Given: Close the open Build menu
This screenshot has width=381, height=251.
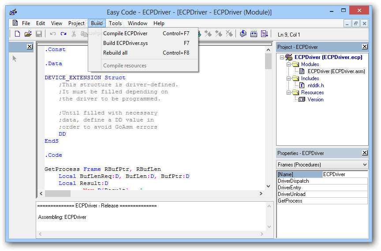Looking at the screenshot, I should pyautogui.click(x=97, y=23).
